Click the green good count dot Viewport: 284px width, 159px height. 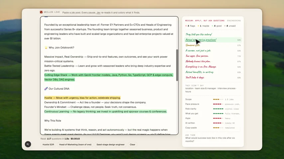coord(213,26)
